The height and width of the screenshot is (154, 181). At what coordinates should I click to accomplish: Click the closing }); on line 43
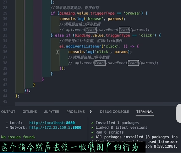click(x=27, y=91)
